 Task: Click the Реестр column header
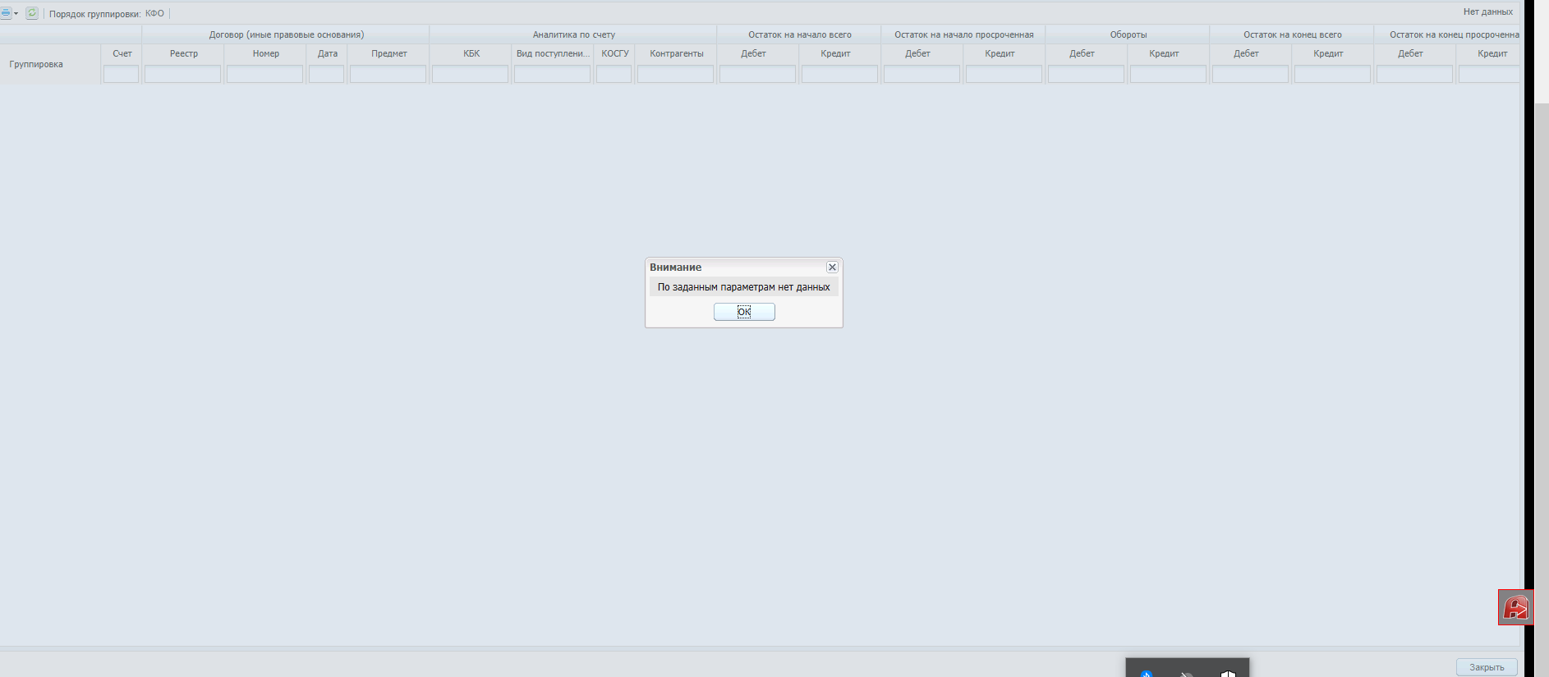[x=184, y=53]
